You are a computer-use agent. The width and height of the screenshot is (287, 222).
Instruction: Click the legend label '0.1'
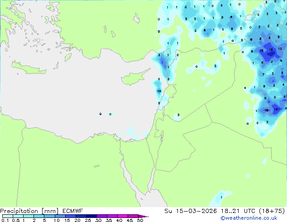click(5, 220)
